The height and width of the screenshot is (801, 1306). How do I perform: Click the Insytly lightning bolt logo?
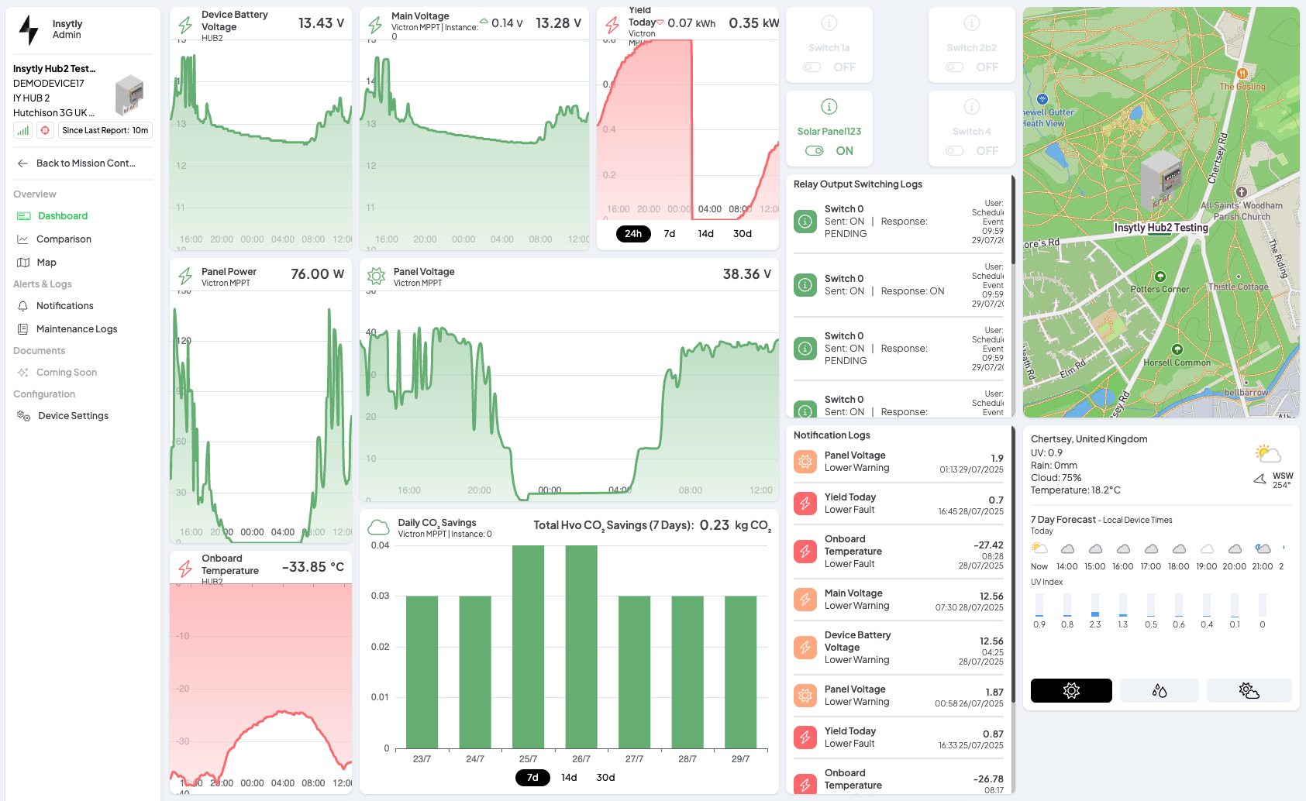pyautogui.click(x=29, y=29)
